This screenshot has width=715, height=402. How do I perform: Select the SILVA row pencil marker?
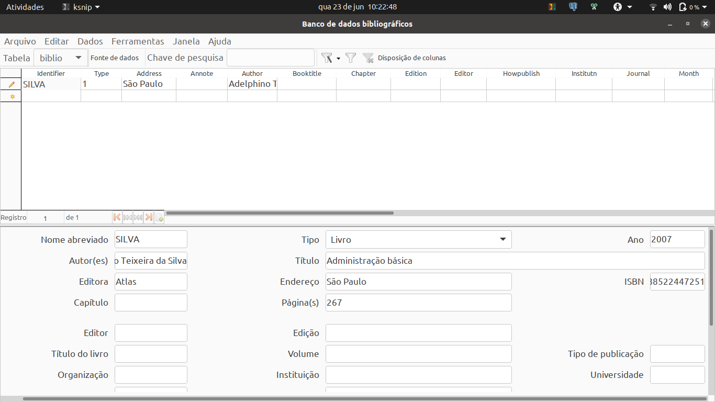pos(11,84)
